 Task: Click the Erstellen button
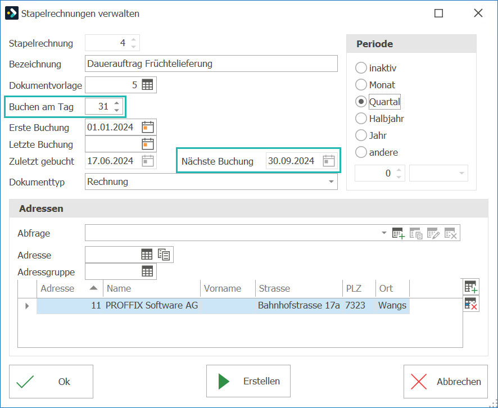click(x=248, y=381)
